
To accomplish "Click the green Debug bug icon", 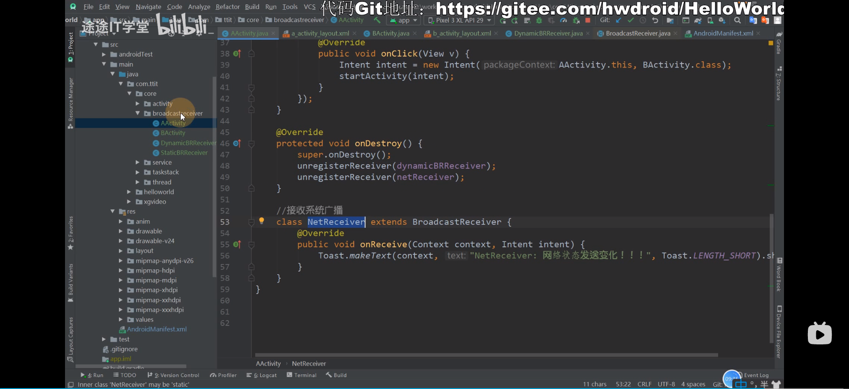I will tap(539, 21).
